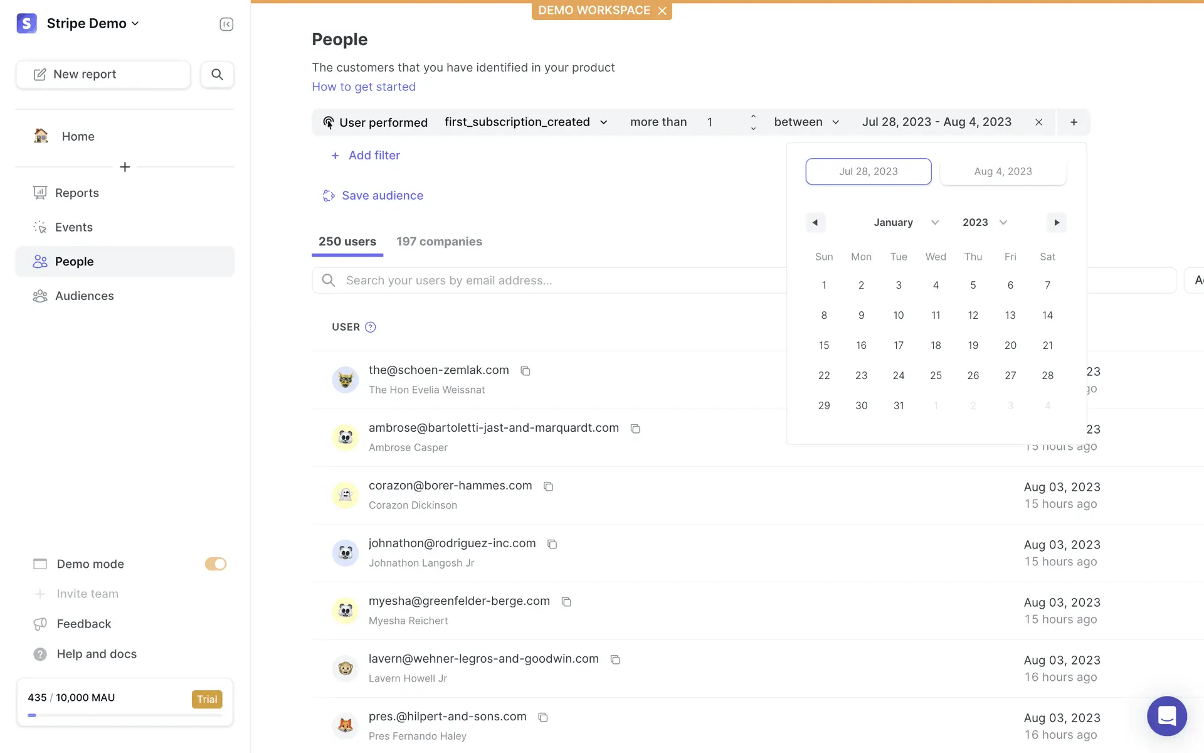This screenshot has width=1204, height=753.
Task: Open the chat support bubble
Action: pos(1166,715)
